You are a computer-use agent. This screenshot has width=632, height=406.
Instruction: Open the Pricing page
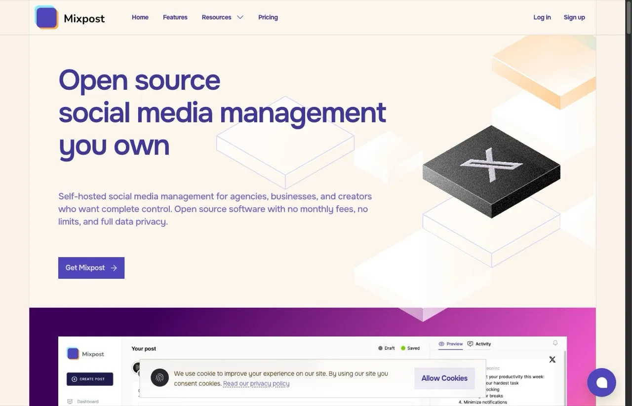coord(268,17)
